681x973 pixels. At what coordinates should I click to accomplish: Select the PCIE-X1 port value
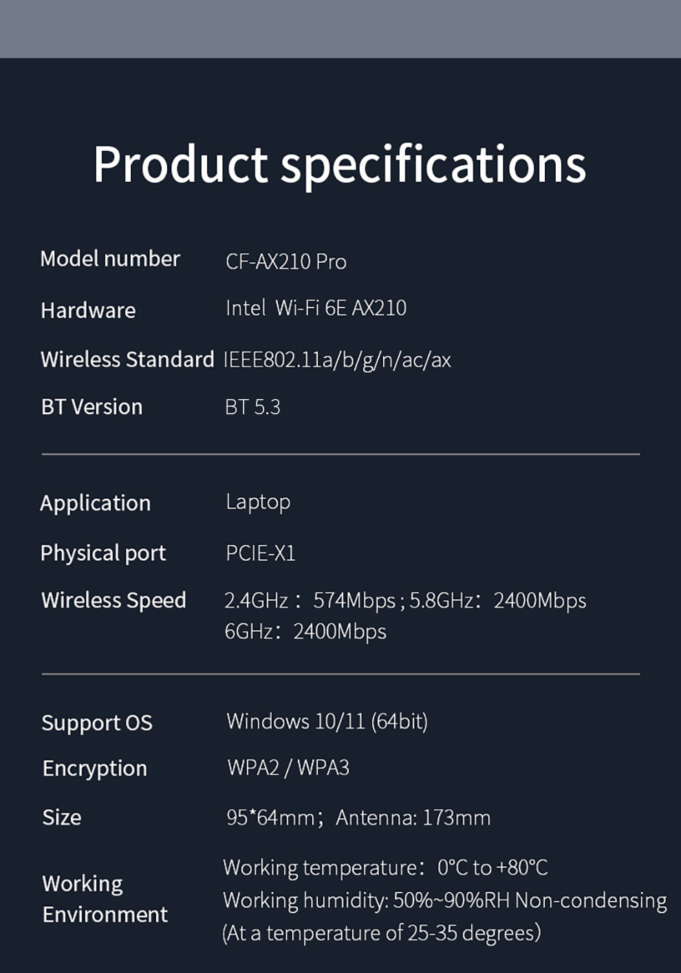click(261, 553)
